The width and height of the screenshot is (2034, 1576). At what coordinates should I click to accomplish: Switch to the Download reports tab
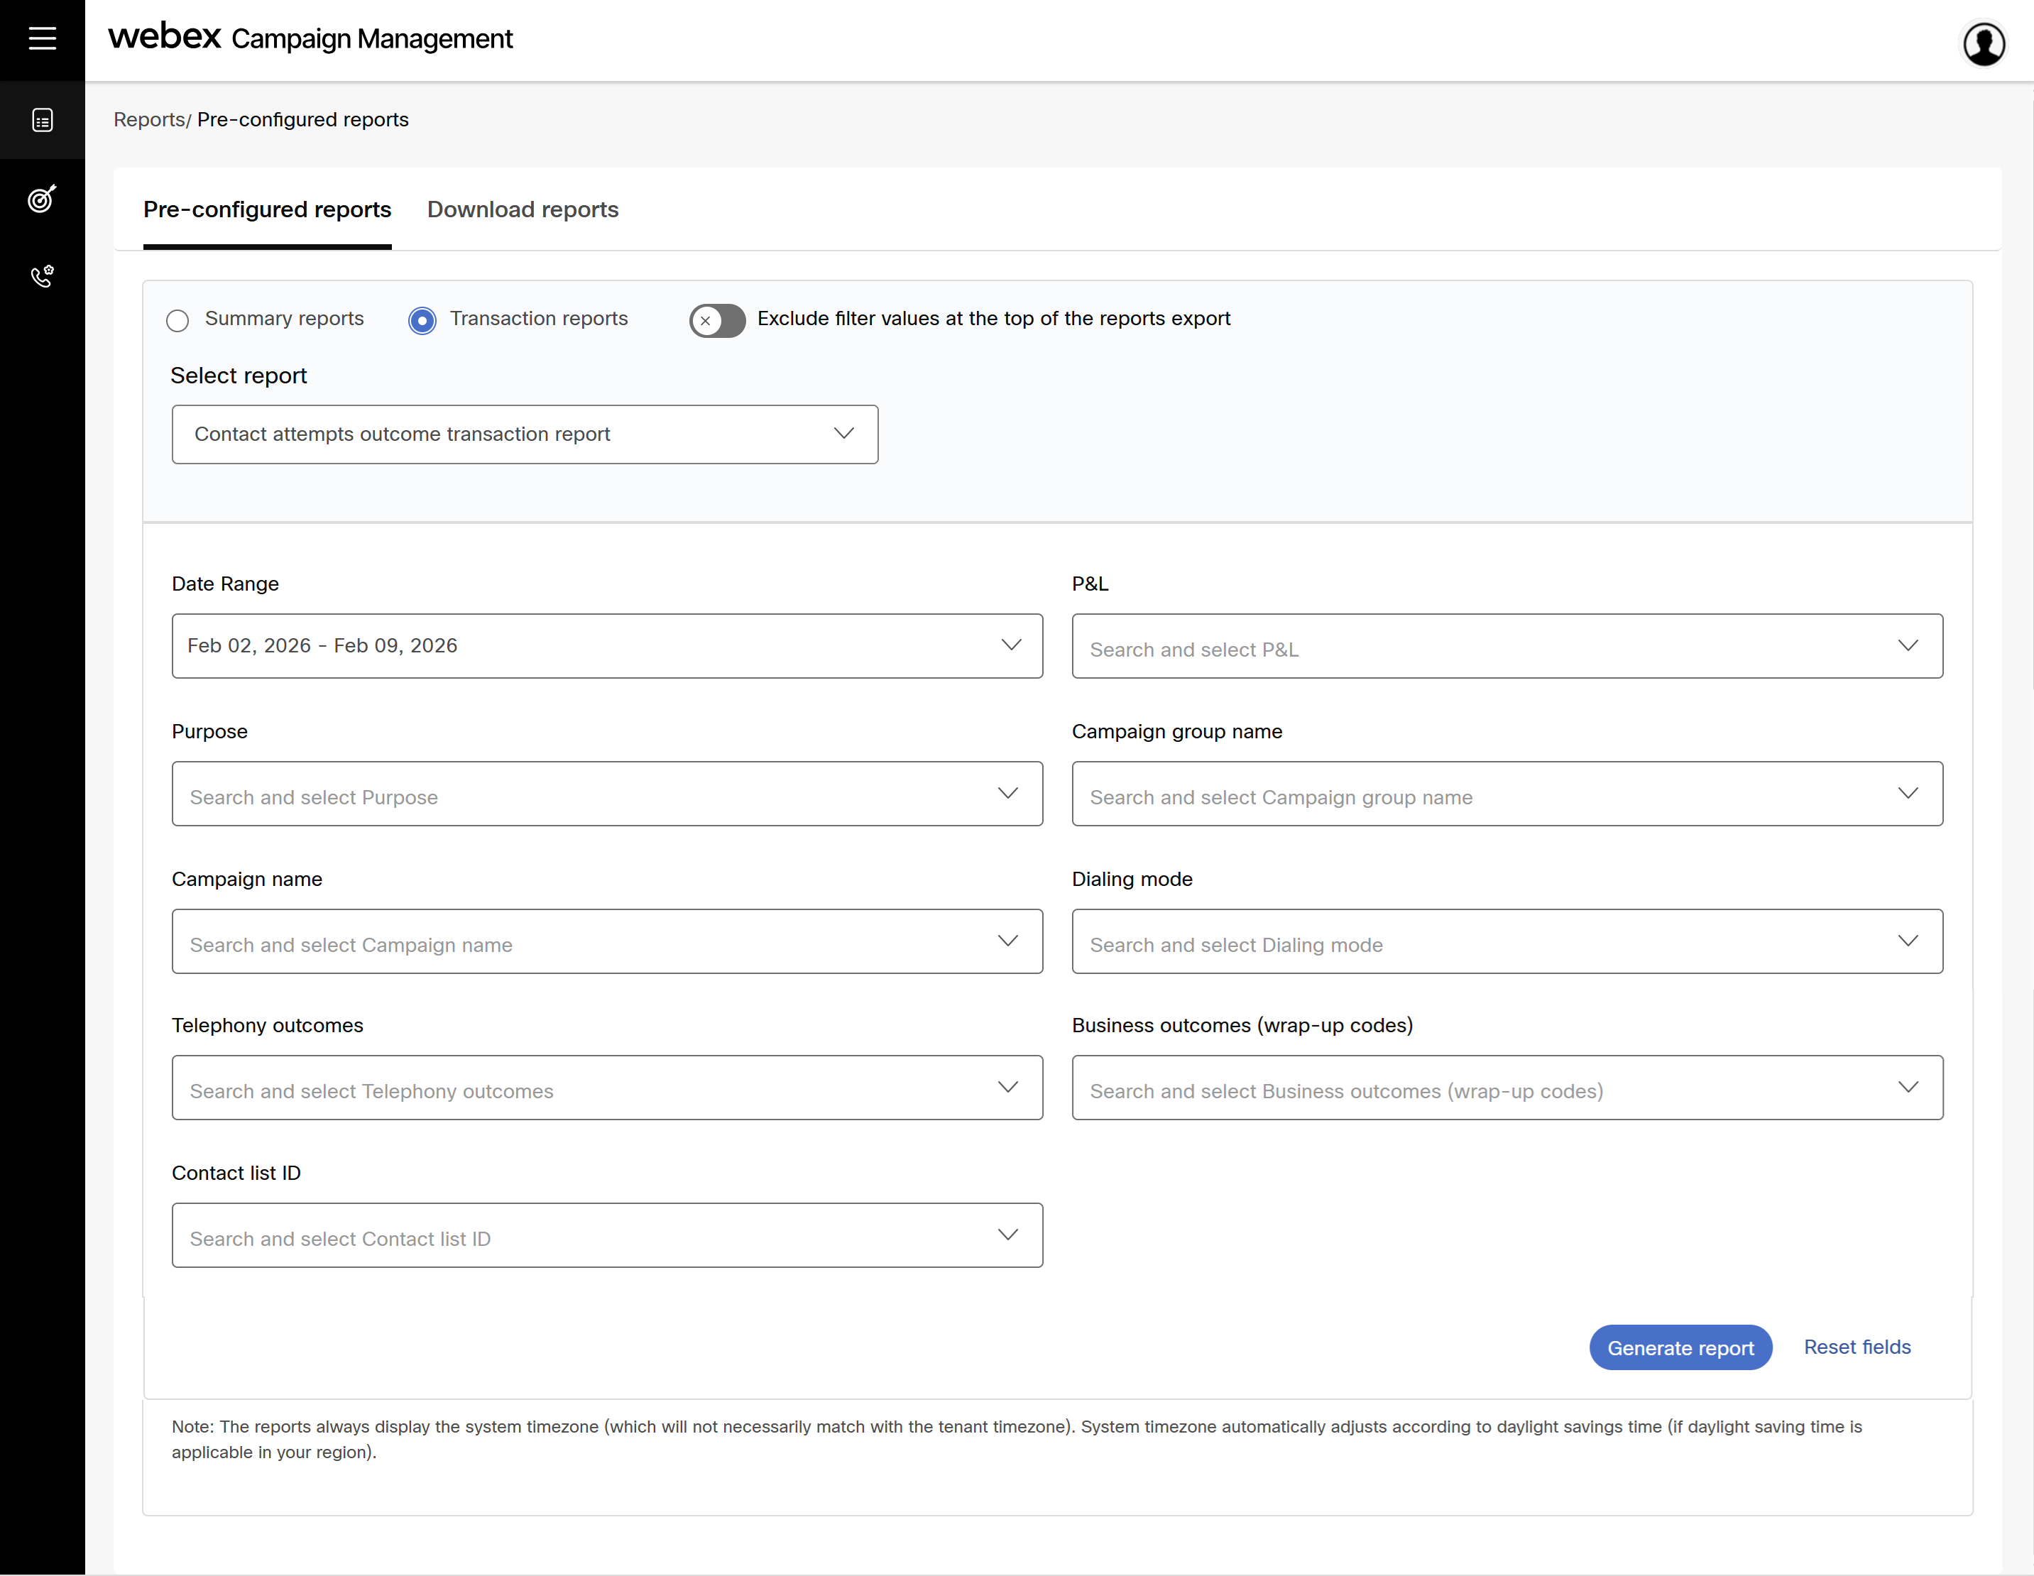click(523, 209)
